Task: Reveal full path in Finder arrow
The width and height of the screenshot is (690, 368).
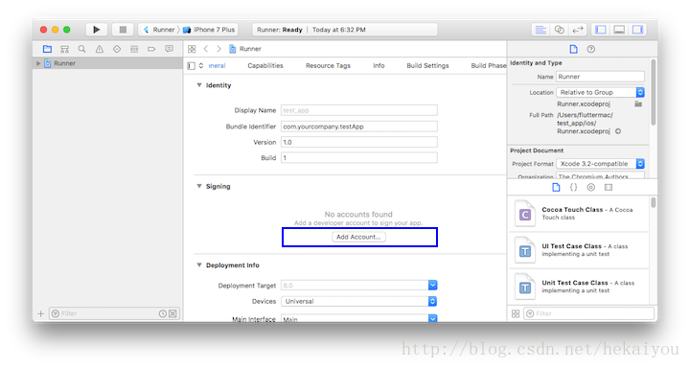Action: point(618,131)
